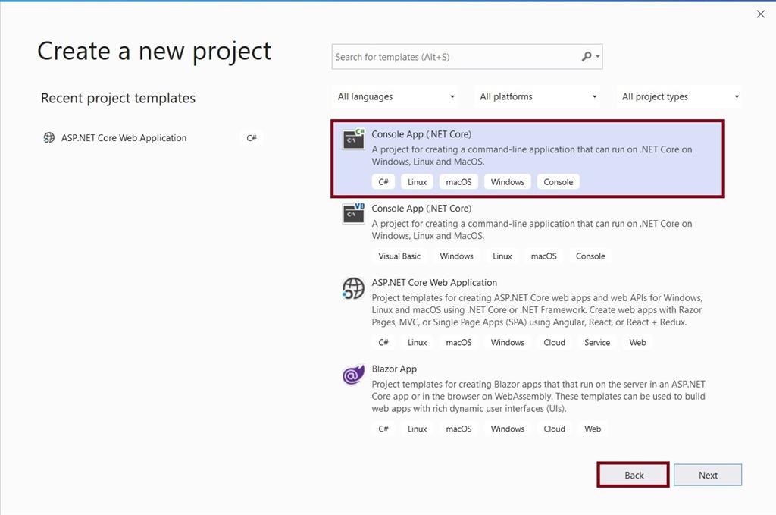Image resolution: width=776 pixels, height=515 pixels.
Task: Click the C# tag on Blazor App
Action: pos(383,429)
